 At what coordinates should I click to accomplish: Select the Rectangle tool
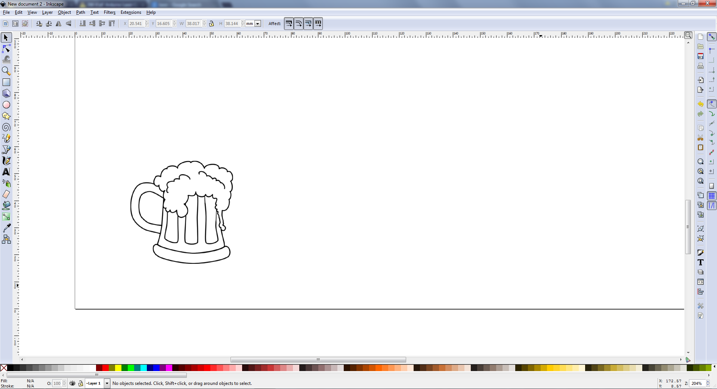pyautogui.click(x=6, y=82)
